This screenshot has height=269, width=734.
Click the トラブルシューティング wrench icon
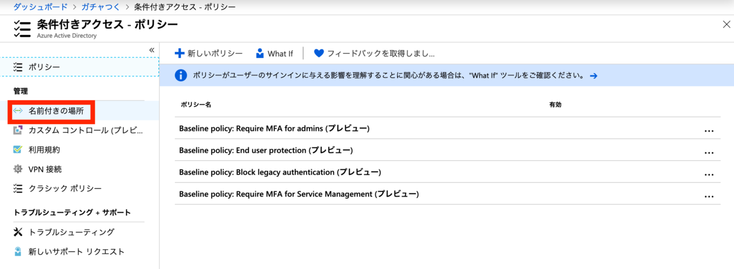18,232
